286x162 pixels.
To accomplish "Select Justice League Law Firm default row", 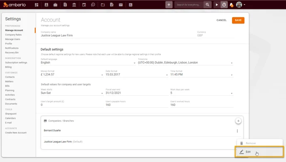I will [142, 142].
